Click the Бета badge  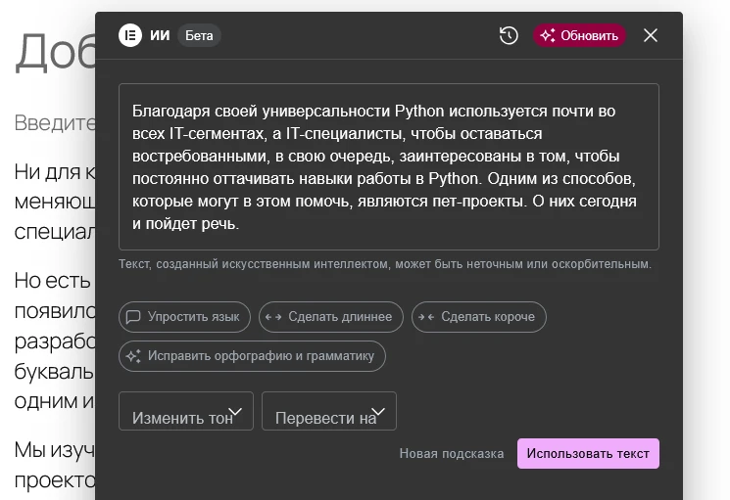(199, 35)
